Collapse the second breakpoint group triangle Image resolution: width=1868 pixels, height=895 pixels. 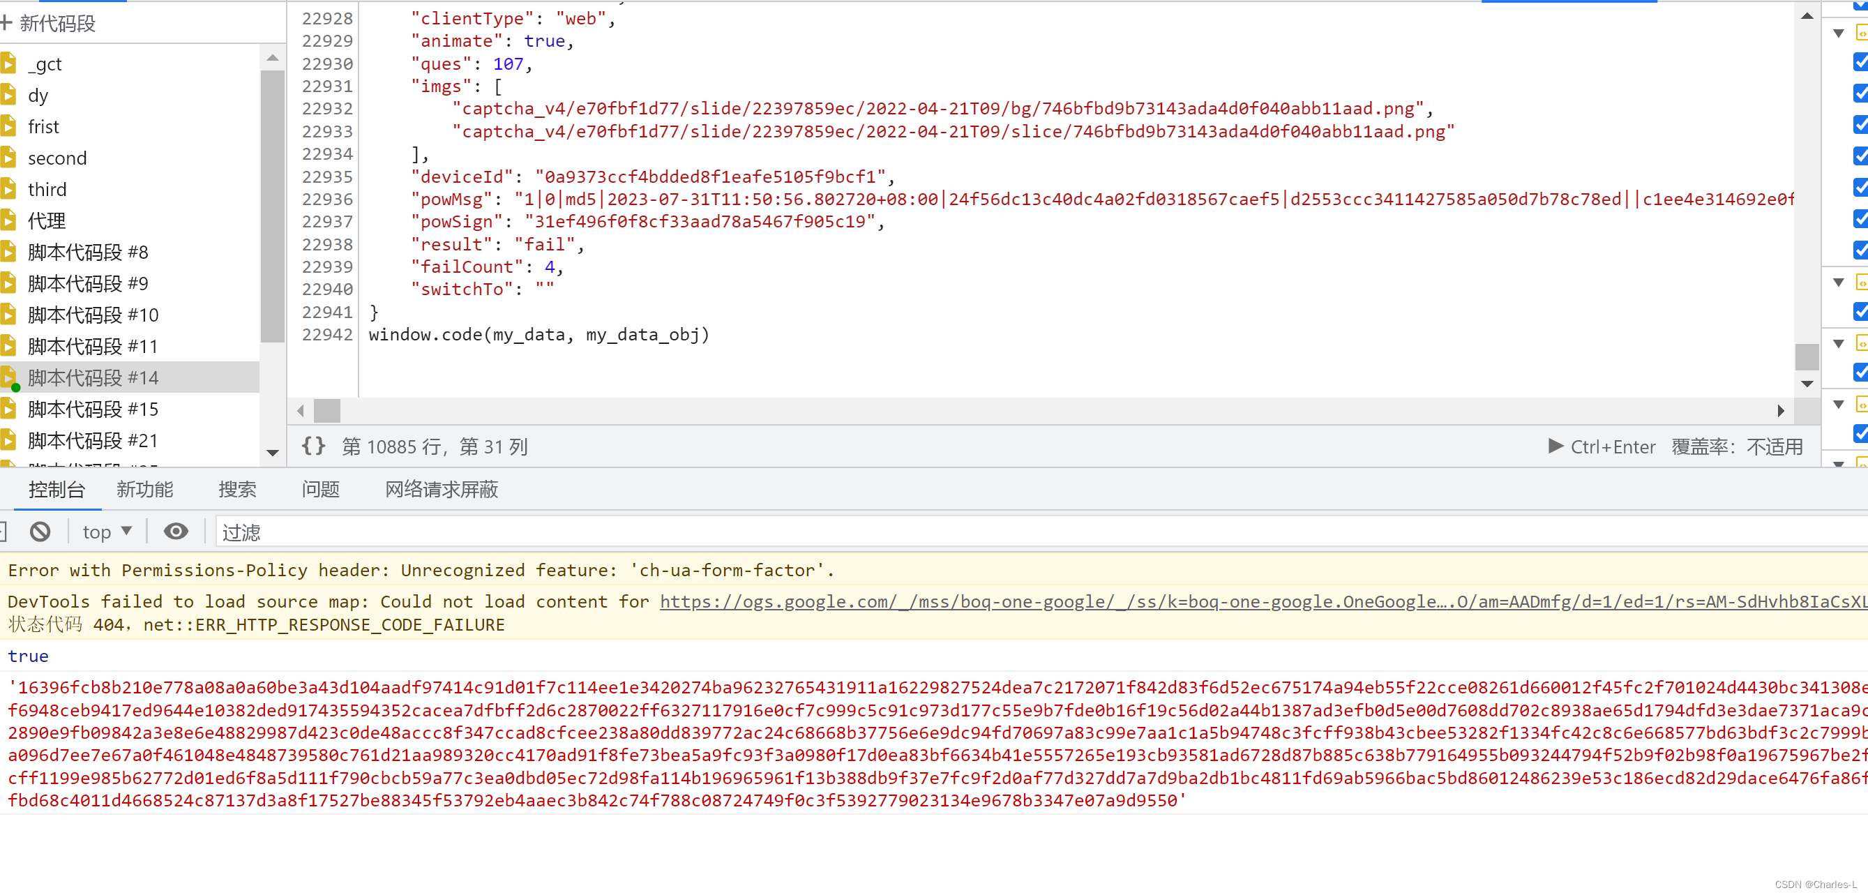point(1838,282)
